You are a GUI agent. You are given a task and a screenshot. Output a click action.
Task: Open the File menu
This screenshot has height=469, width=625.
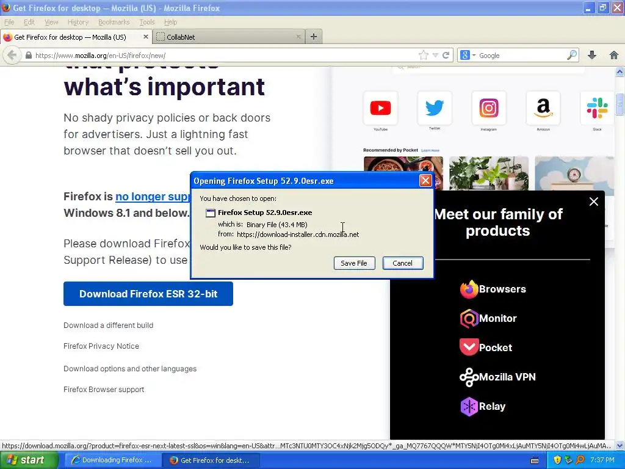9,22
